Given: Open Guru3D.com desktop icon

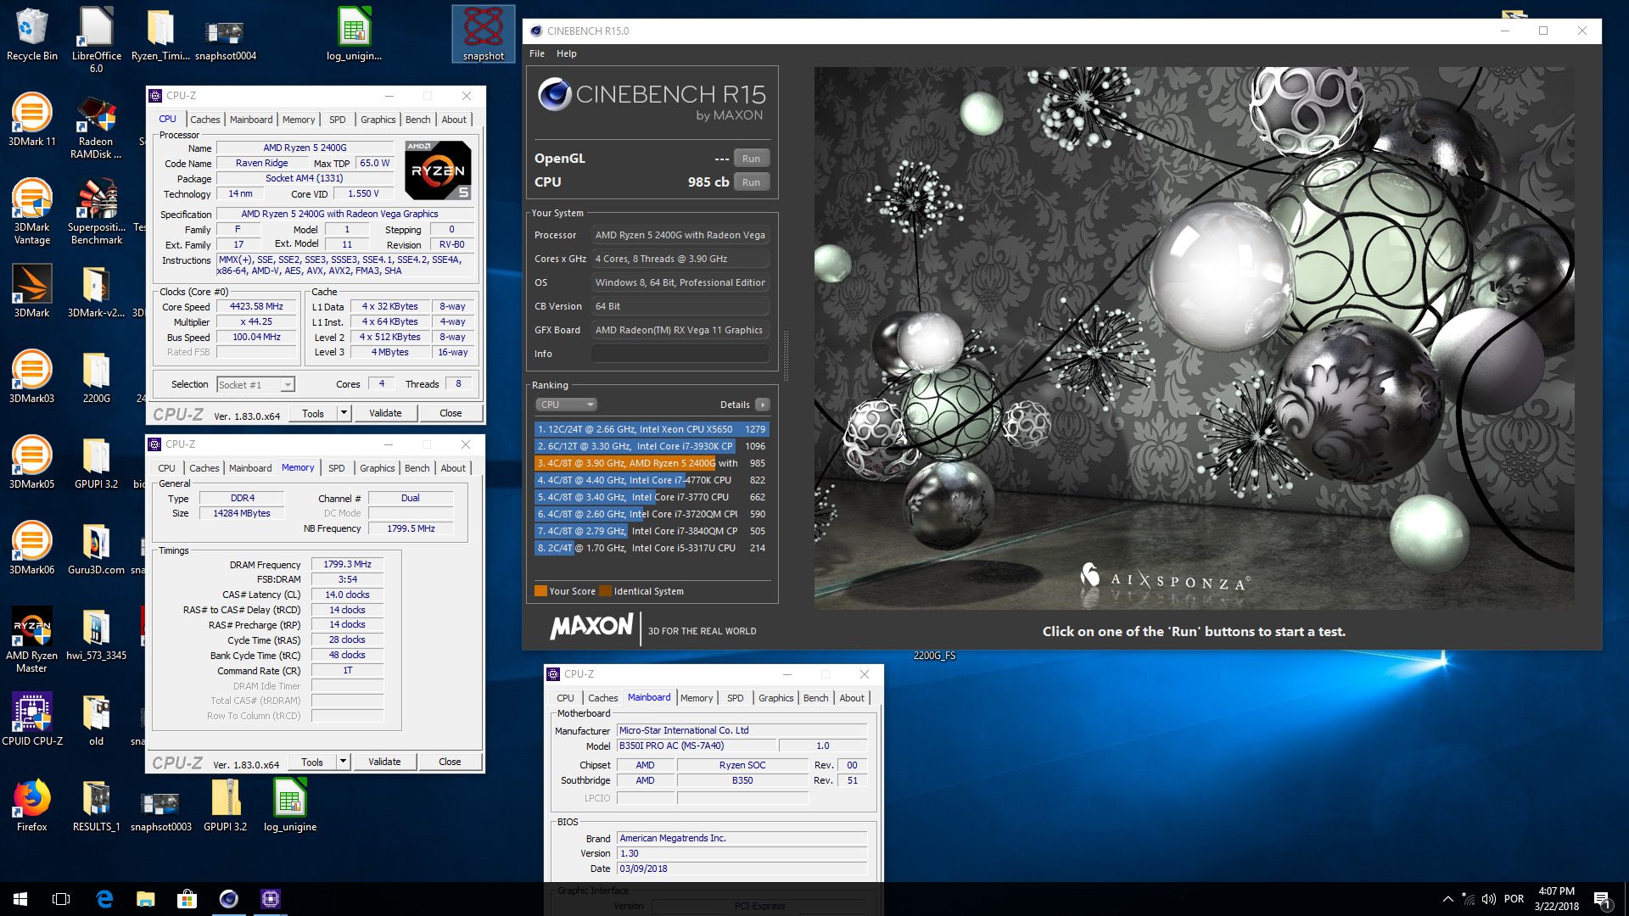Looking at the screenshot, I should coord(96,548).
